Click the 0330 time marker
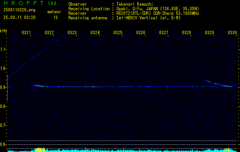Screen dimensions: 240x152 (x=232, y=32)
